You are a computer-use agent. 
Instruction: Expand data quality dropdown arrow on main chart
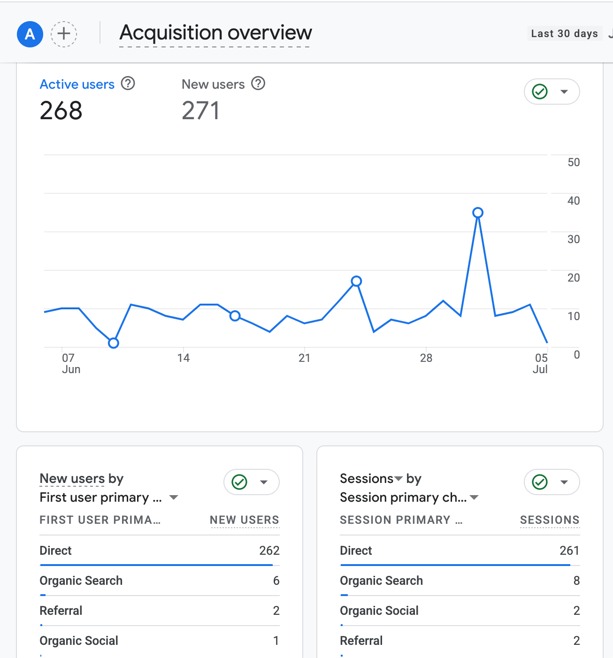click(x=564, y=92)
